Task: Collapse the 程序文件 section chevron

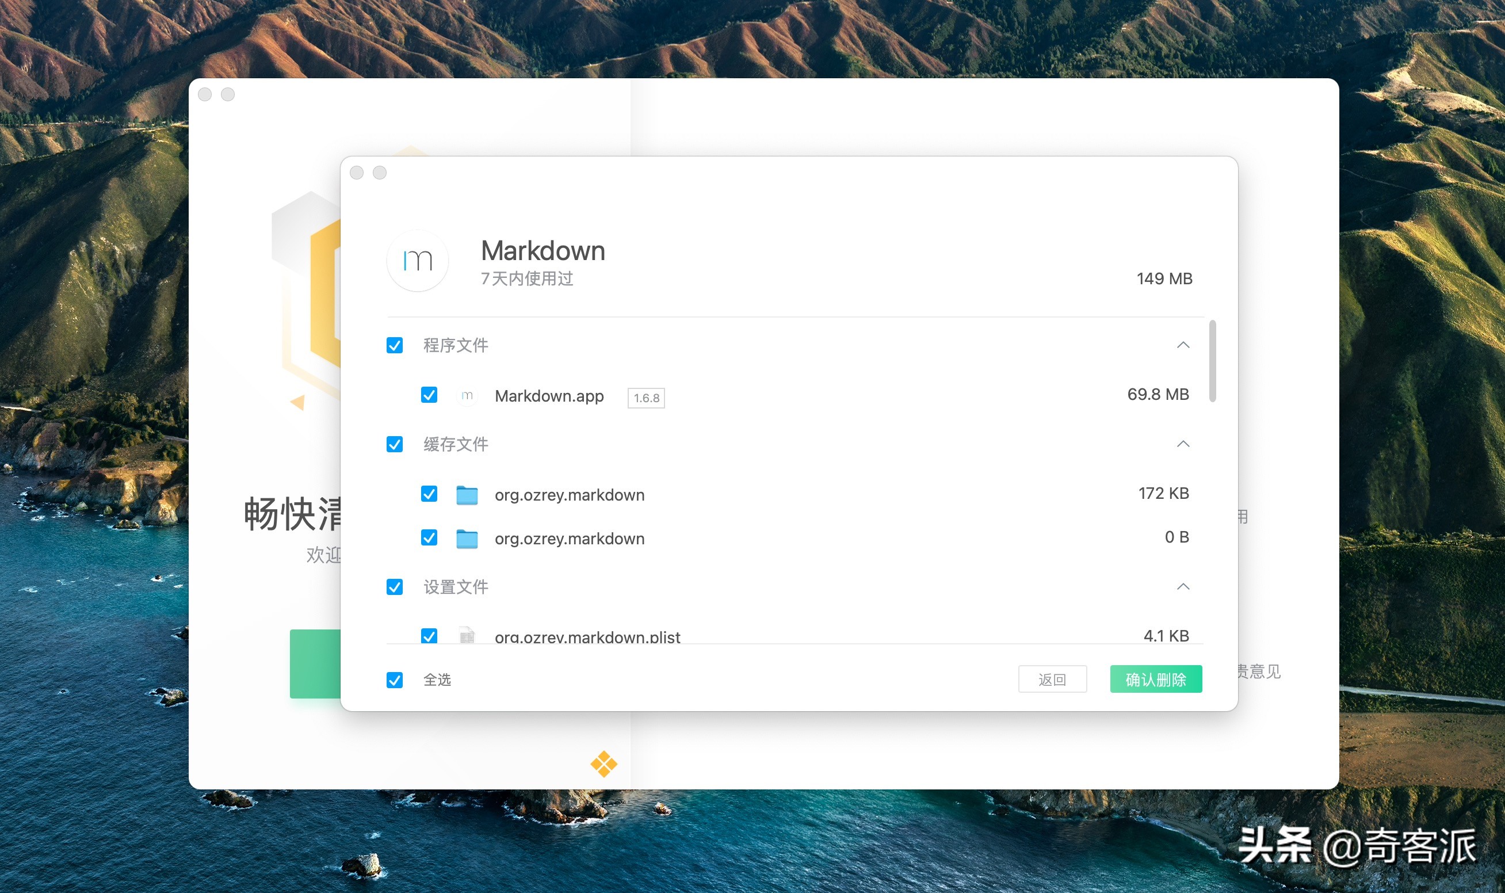Action: coord(1183,345)
